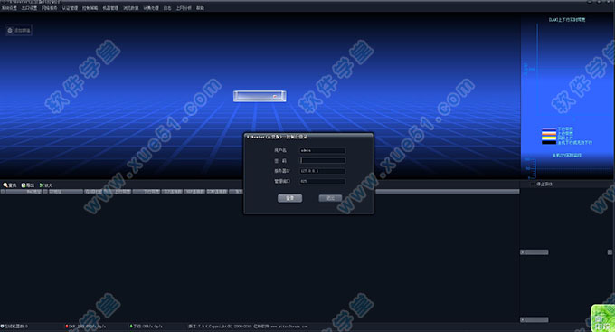The height and width of the screenshot is (332, 615).
Task: Open the log menu in the menu bar
Action: point(167,8)
